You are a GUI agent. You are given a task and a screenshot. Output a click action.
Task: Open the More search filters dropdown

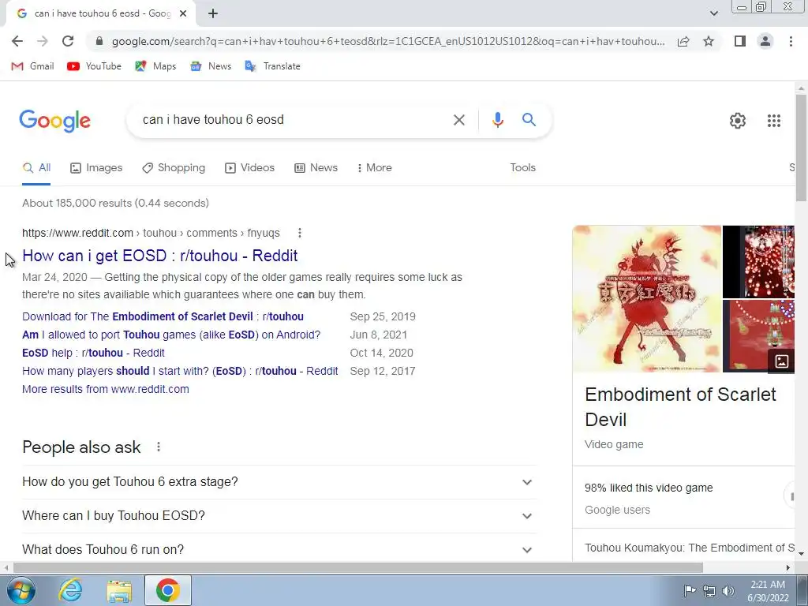point(374,167)
